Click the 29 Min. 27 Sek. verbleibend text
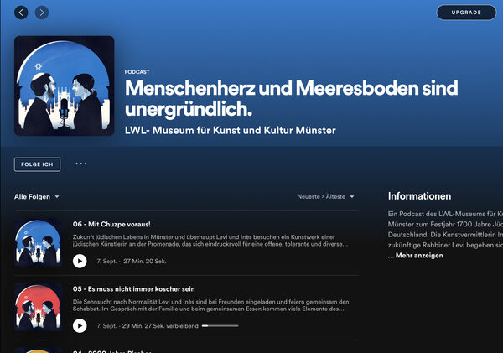The width and height of the screenshot is (503, 353). click(160, 326)
